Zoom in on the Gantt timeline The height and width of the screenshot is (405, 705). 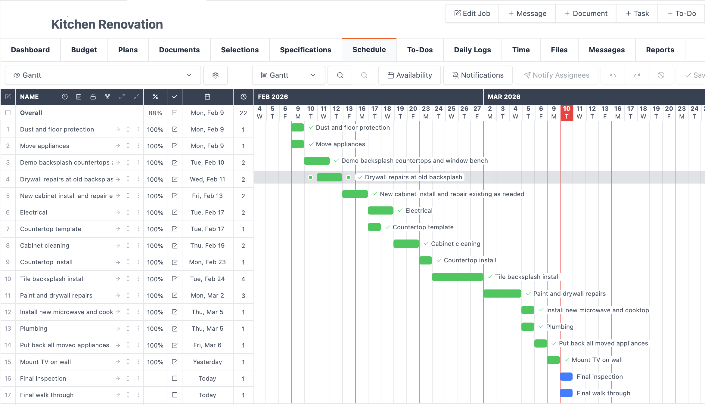click(x=364, y=75)
